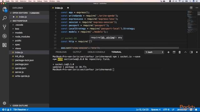Switch to the Problems panel tab

click(61, 52)
